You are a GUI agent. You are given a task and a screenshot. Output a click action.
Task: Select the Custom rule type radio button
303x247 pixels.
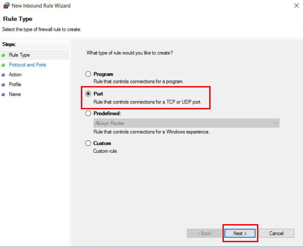(88, 143)
